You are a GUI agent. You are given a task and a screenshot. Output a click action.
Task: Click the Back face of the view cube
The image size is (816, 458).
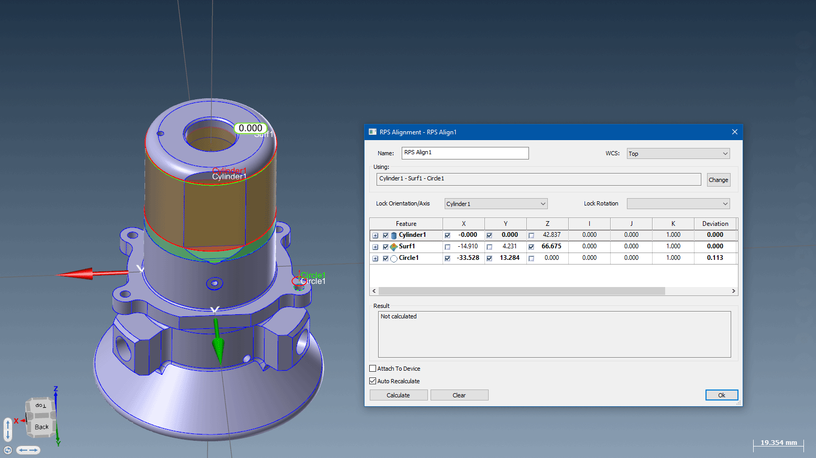click(x=41, y=427)
